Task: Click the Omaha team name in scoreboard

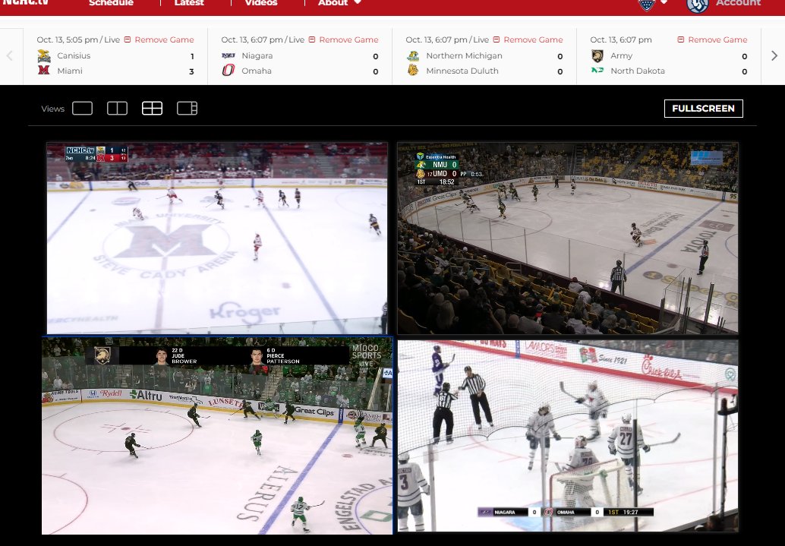Action: (x=257, y=71)
